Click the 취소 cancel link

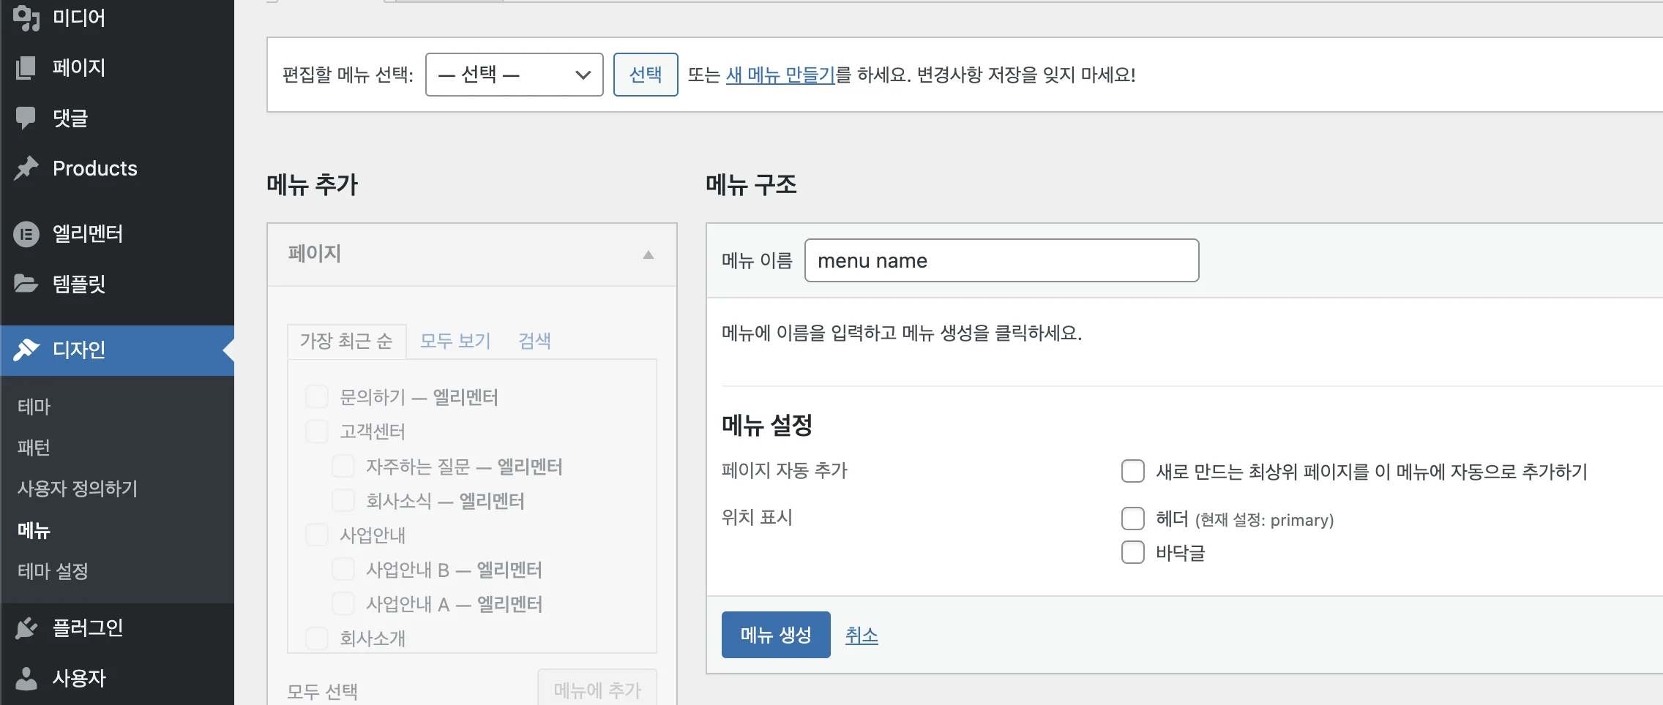tap(861, 635)
